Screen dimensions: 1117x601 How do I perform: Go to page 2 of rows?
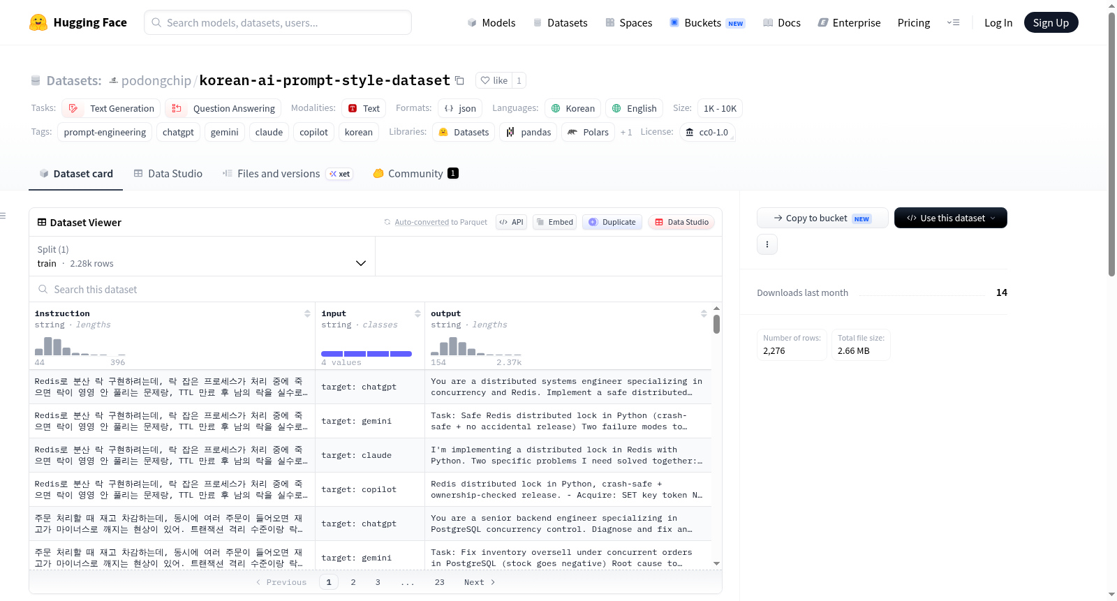click(353, 582)
